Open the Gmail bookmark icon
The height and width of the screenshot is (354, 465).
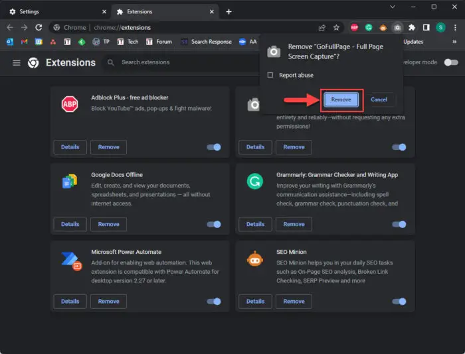(x=25, y=42)
